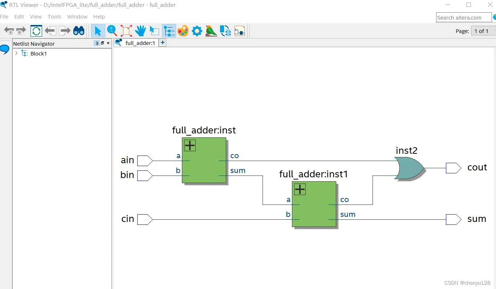Expand full_adder:inst1 block with plus icon
496x289 pixels.
click(x=300, y=189)
